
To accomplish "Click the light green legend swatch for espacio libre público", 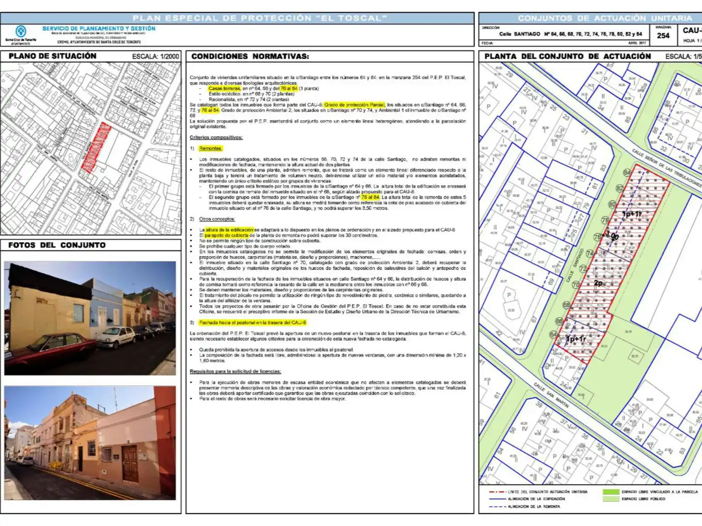I will point(611,499).
